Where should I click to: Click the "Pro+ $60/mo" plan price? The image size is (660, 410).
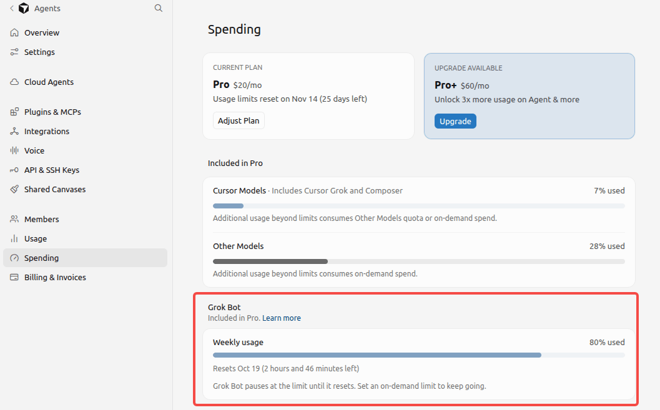(461, 85)
